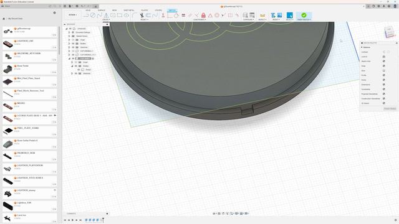Open the PREMIERE_SIGN design

29,156
